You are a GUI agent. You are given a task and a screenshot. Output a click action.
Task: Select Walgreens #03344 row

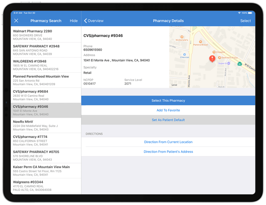click(46, 186)
